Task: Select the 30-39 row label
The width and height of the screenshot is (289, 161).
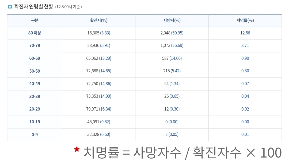Action: [35, 96]
